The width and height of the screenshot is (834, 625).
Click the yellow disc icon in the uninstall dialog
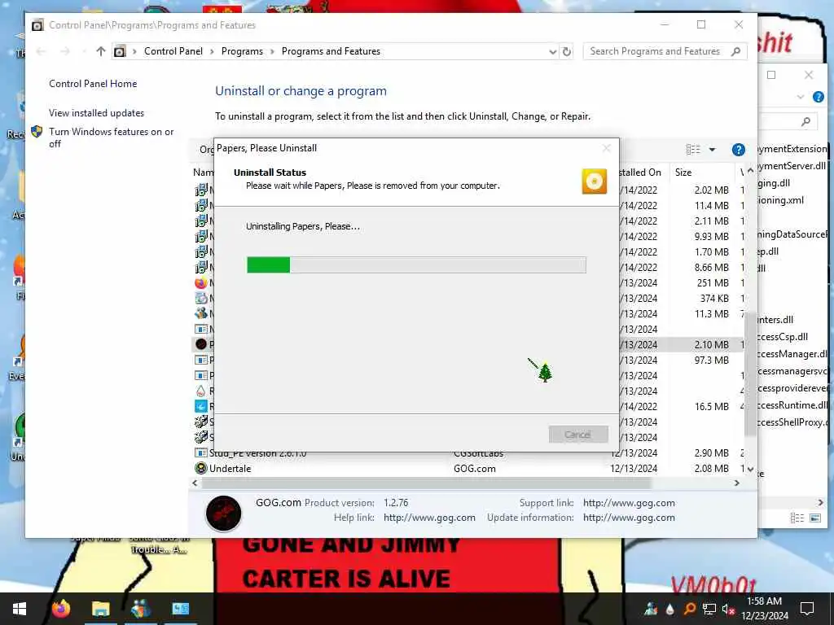pos(594,181)
